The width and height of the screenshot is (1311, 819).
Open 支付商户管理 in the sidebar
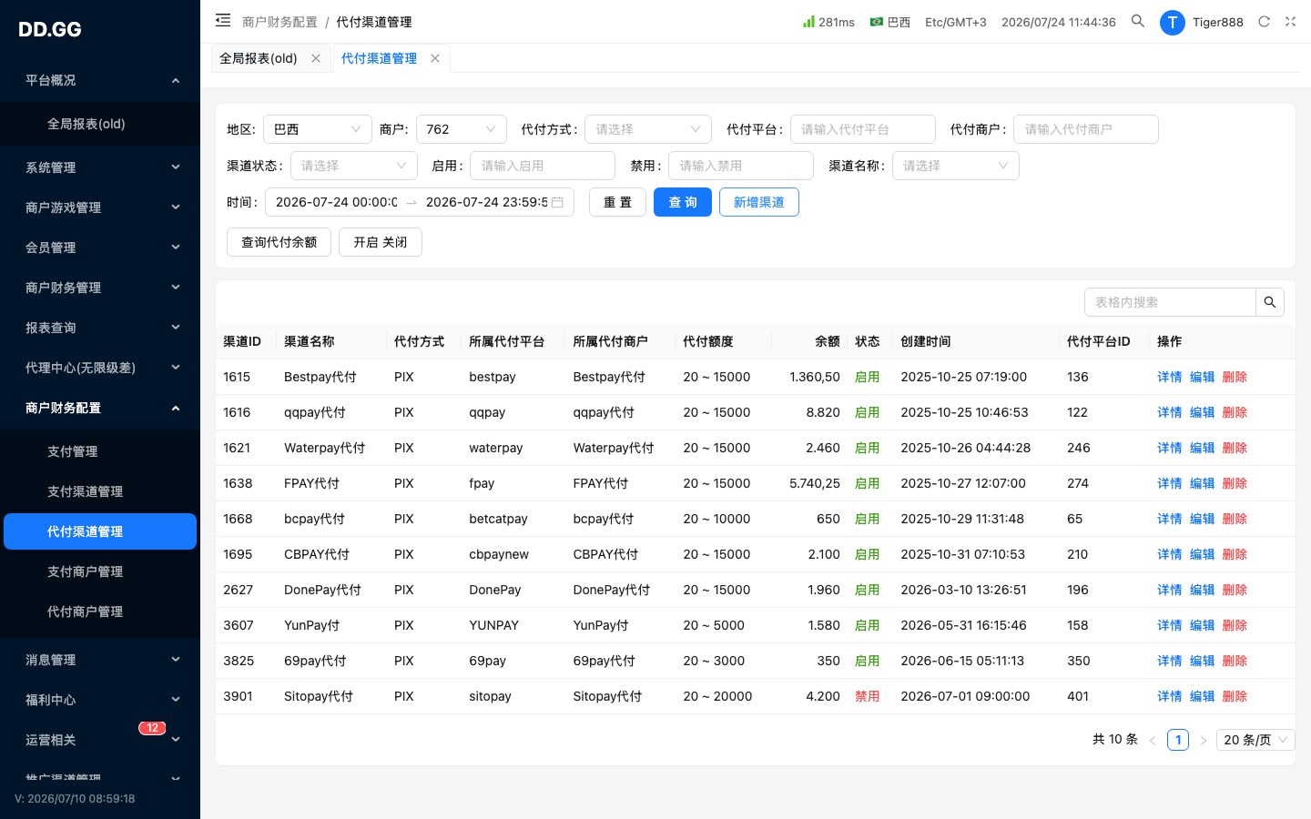100,571
